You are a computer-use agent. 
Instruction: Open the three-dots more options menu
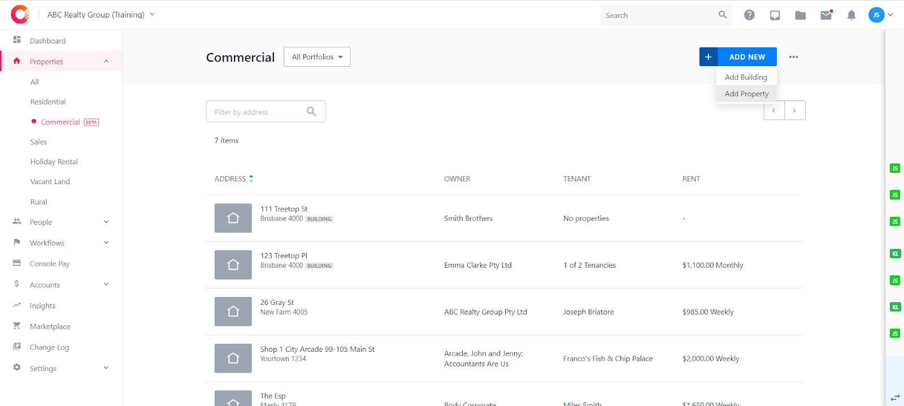[x=794, y=57]
